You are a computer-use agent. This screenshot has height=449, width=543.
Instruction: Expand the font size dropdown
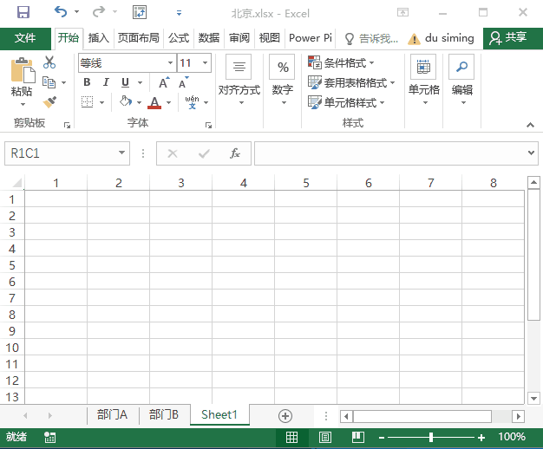point(206,63)
